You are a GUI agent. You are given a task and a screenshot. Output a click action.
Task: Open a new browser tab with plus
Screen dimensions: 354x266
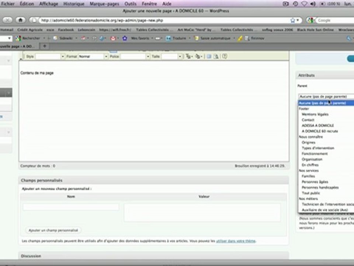pyautogui.click(x=45, y=46)
